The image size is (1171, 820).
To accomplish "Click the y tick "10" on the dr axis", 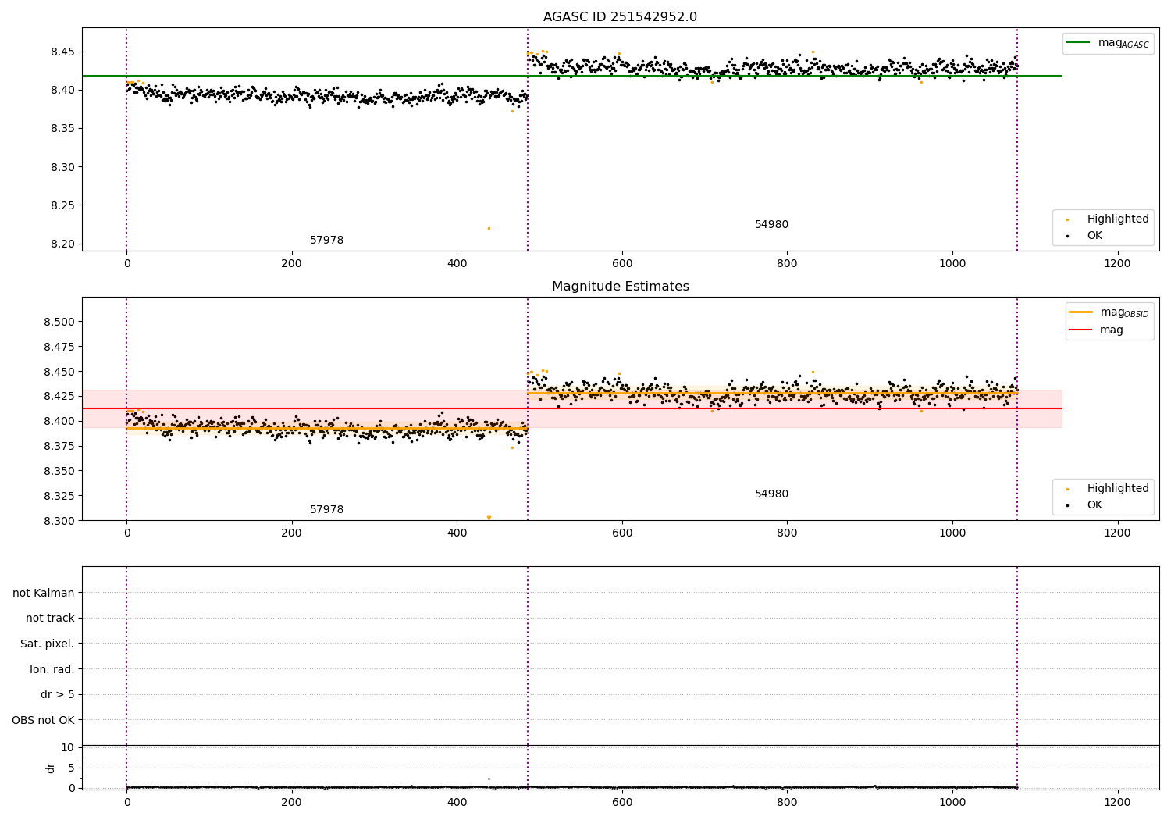I will pyautogui.click(x=68, y=748).
